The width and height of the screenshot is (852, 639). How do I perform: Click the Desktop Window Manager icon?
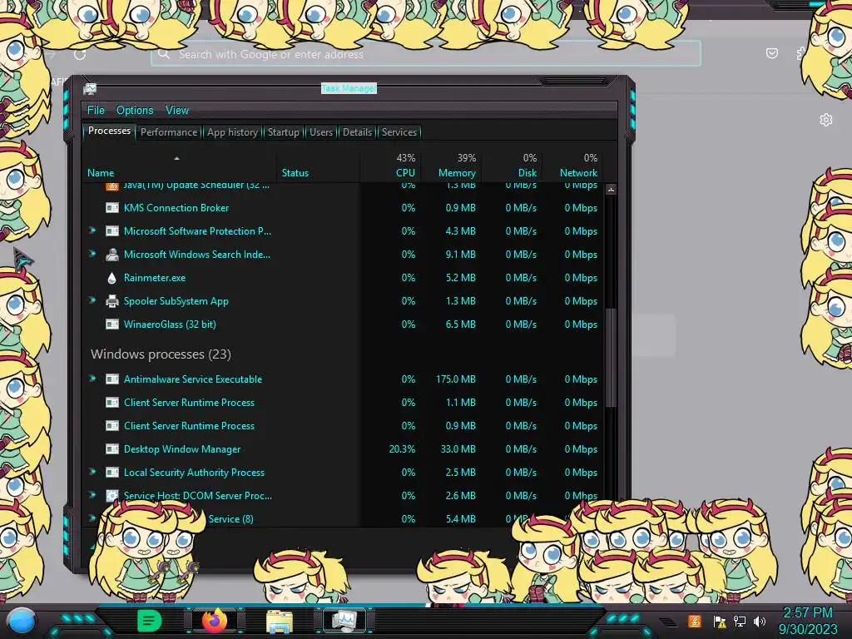coord(112,449)
